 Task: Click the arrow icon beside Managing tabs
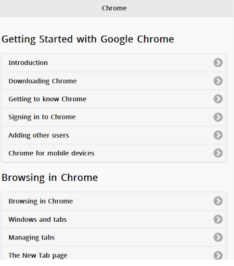pyautogui.click(x=218, y=237)
